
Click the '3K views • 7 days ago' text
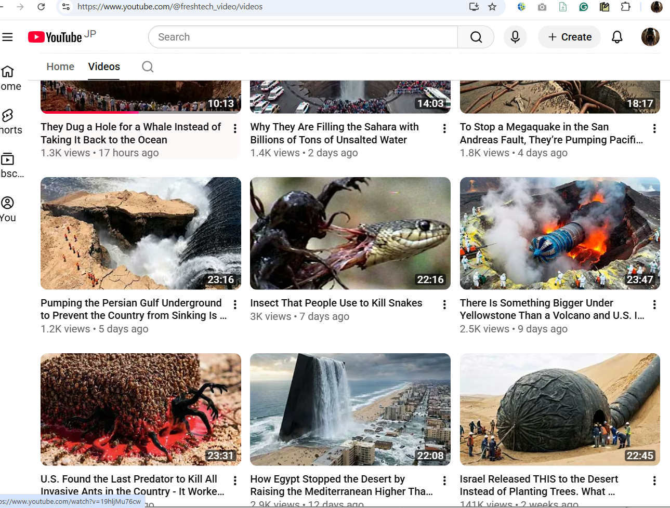300,316
